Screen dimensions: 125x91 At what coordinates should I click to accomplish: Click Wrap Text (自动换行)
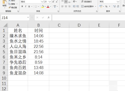coord(86,1)
